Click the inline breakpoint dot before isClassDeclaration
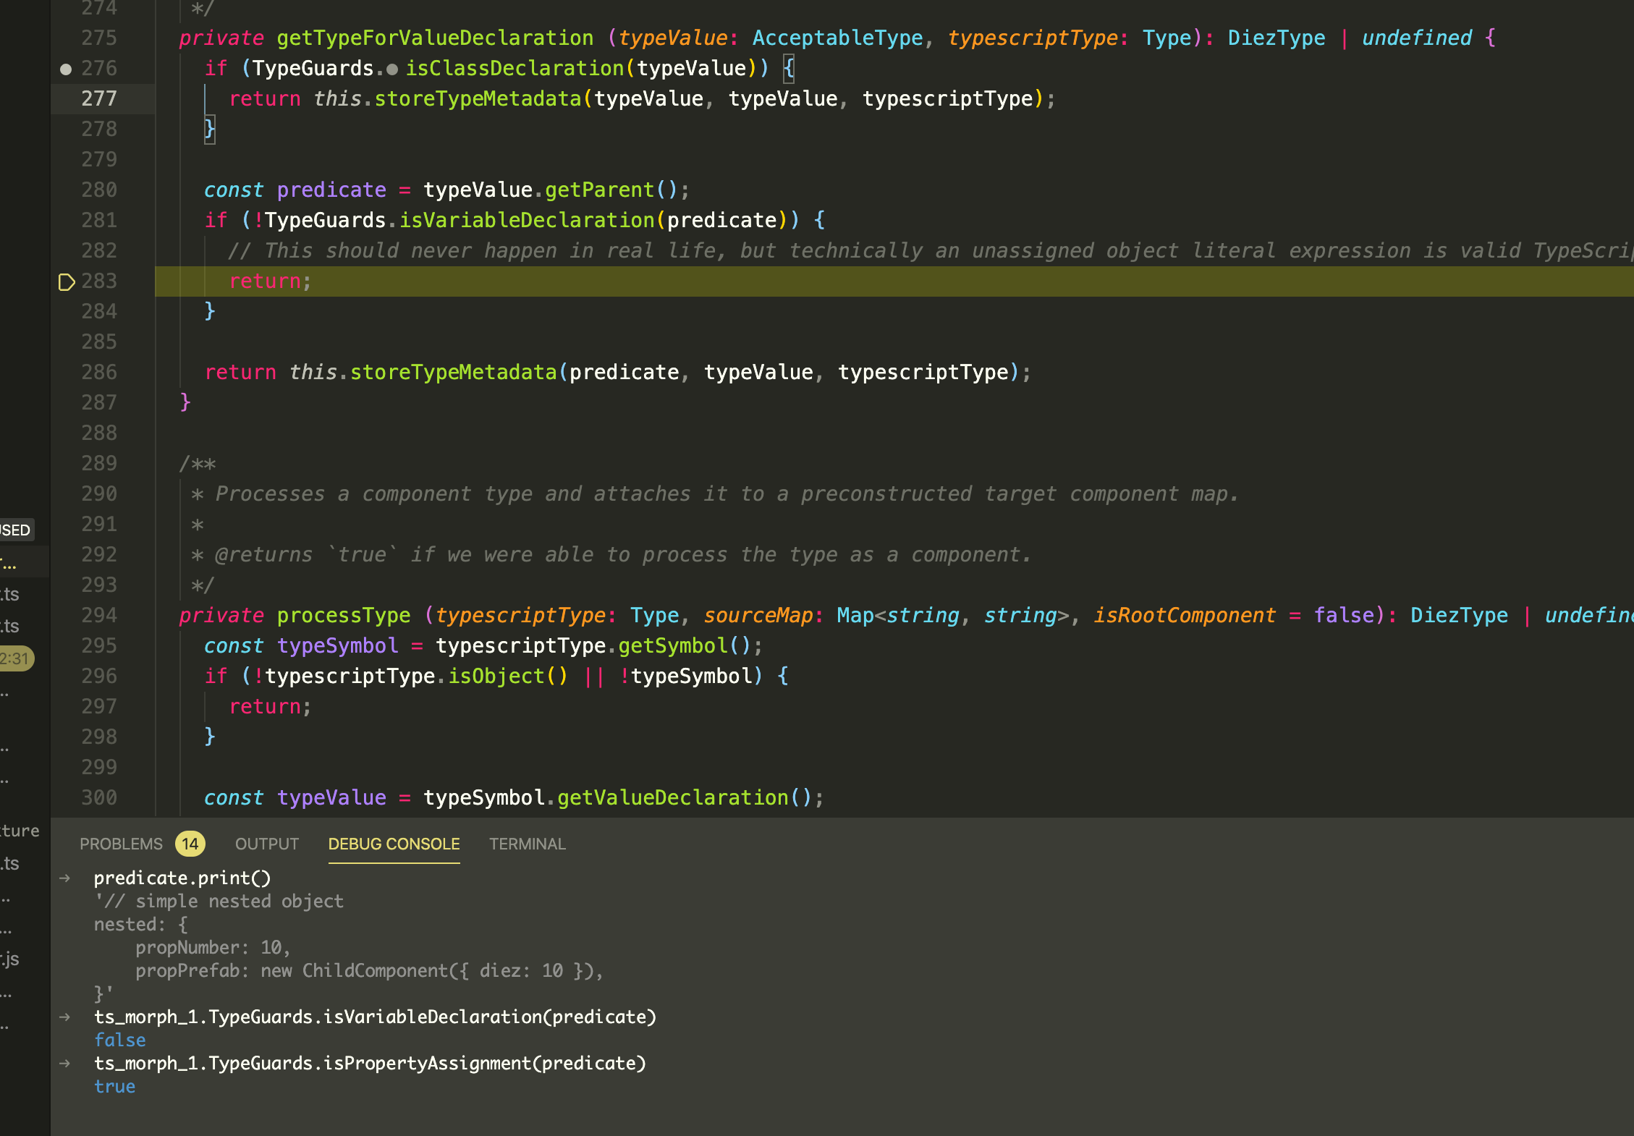Image resolution: width=1634 pixels, height=1136 pixels. pos(392,70)
